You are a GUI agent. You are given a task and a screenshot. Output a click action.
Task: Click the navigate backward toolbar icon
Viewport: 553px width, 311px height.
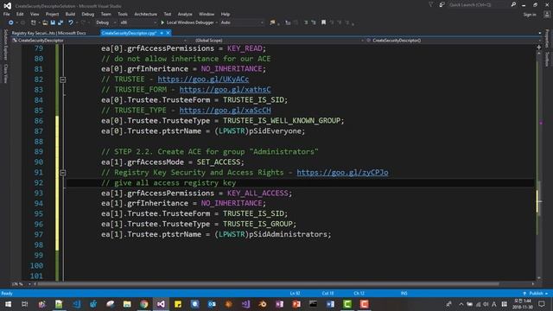[11, 22]
